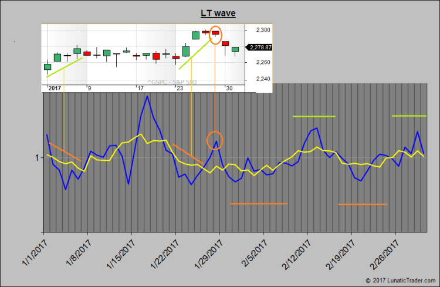Click the green horizontal line above 2/12/2017
The image size is (440, 287).
pos(314,116)
